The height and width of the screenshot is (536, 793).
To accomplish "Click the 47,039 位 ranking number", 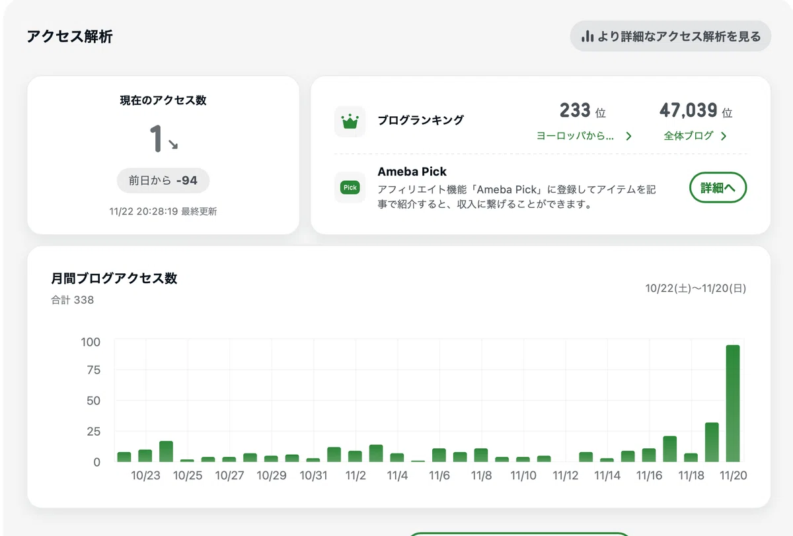I will click(x=696, y=110).
